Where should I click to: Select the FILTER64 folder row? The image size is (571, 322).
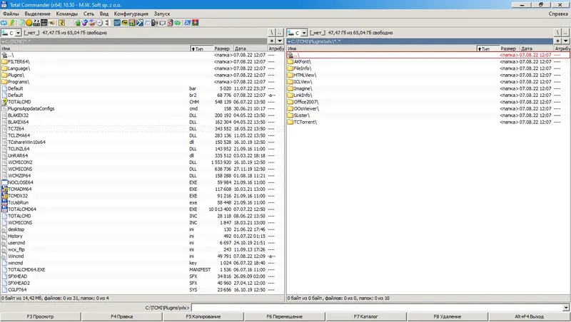[142, 62]
